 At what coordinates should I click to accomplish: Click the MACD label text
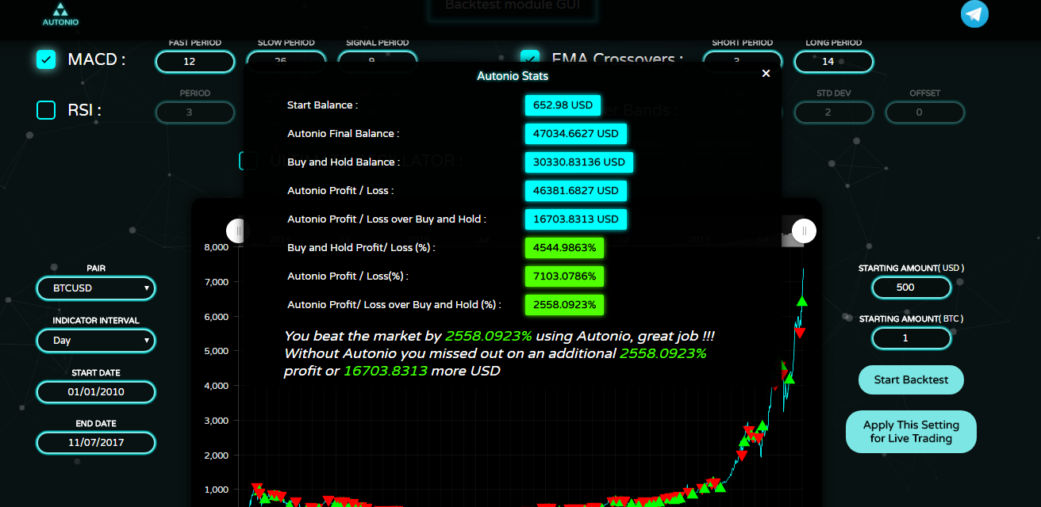tap(97, 59)
